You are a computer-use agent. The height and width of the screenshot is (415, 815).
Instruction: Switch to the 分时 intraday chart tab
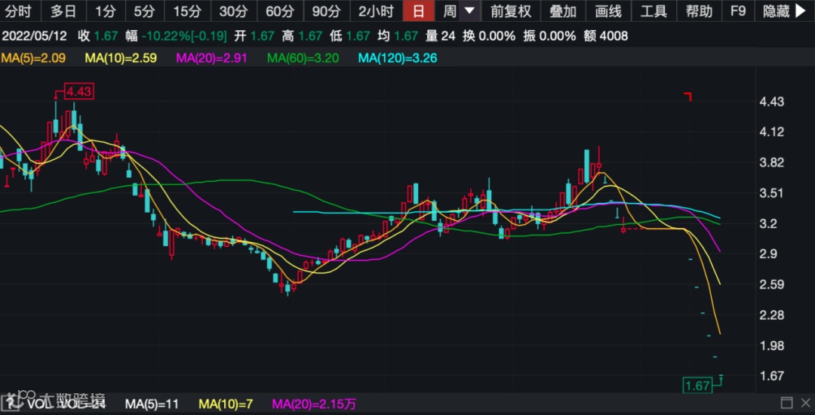tap(20, 11)
